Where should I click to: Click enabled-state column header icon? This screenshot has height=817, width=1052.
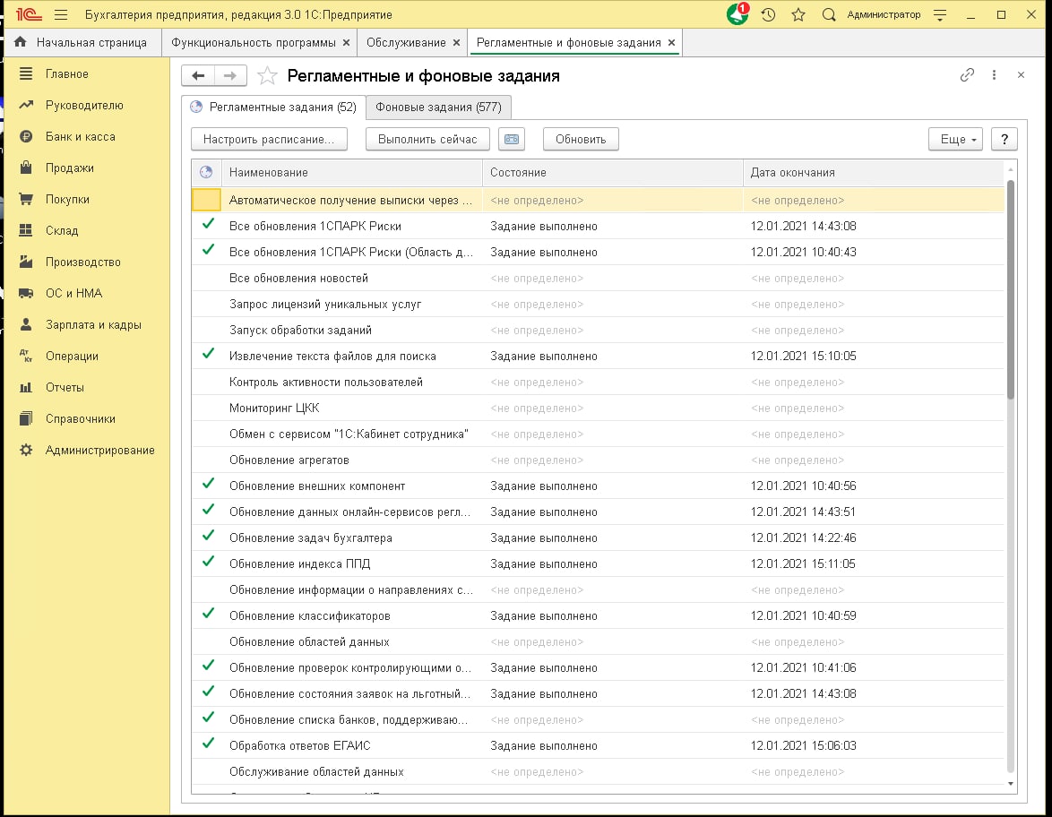[206, 172]
